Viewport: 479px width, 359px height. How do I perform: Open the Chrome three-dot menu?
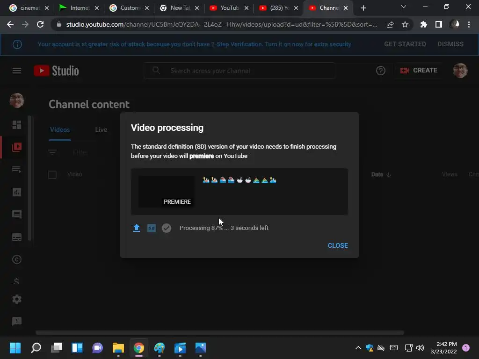coord(469,24)
